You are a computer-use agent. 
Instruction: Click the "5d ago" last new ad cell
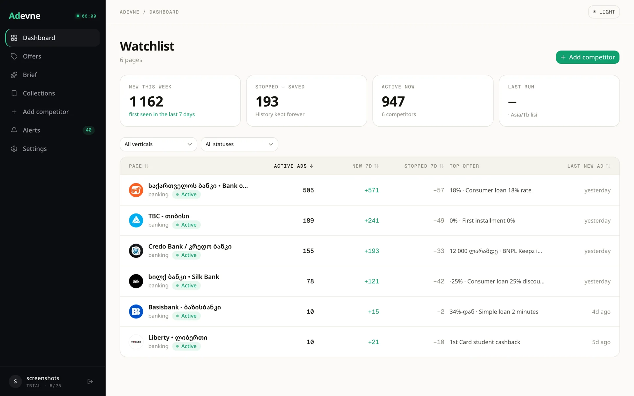(601, 342)
